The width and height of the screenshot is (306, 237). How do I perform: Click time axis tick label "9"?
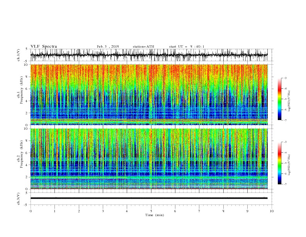pyautogui.click(x=247, y=211)
